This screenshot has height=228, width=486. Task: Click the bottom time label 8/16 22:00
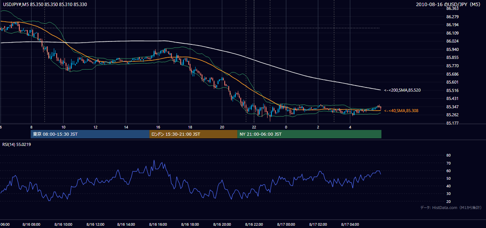254,224
